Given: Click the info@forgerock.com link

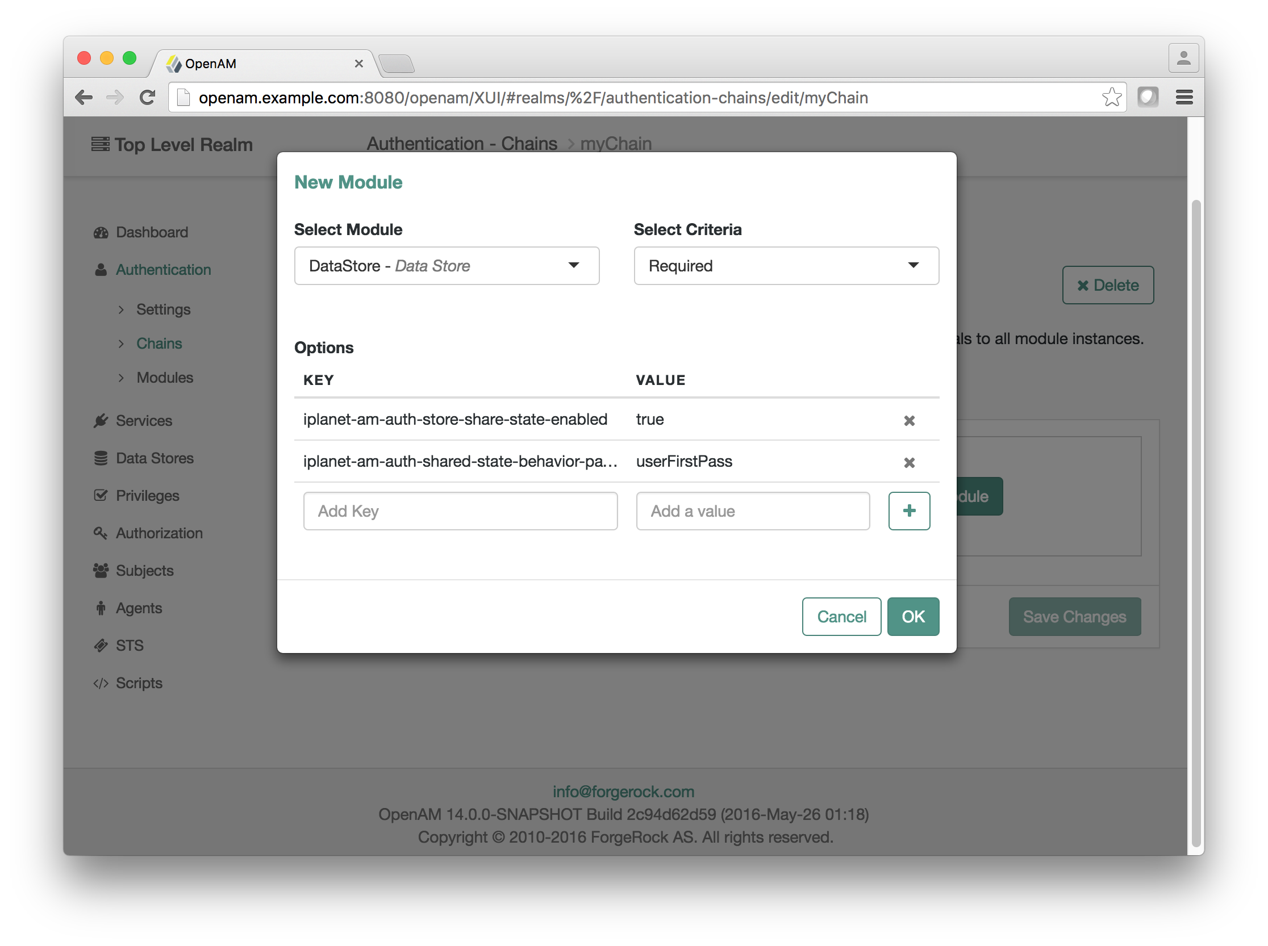Looking at the screenshot, I should pyautogui.click(x=623, y=792).
